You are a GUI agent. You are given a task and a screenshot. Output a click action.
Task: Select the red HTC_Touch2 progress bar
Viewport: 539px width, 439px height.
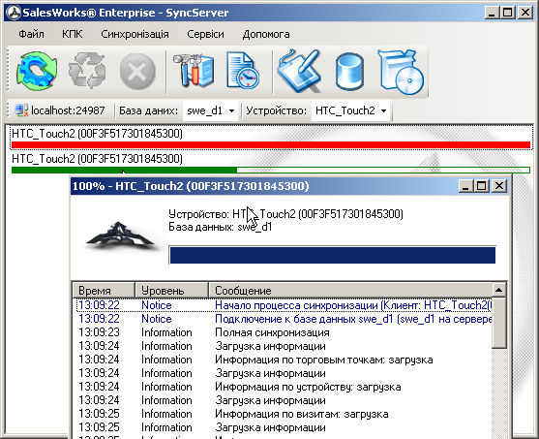[x=271, y=145]
